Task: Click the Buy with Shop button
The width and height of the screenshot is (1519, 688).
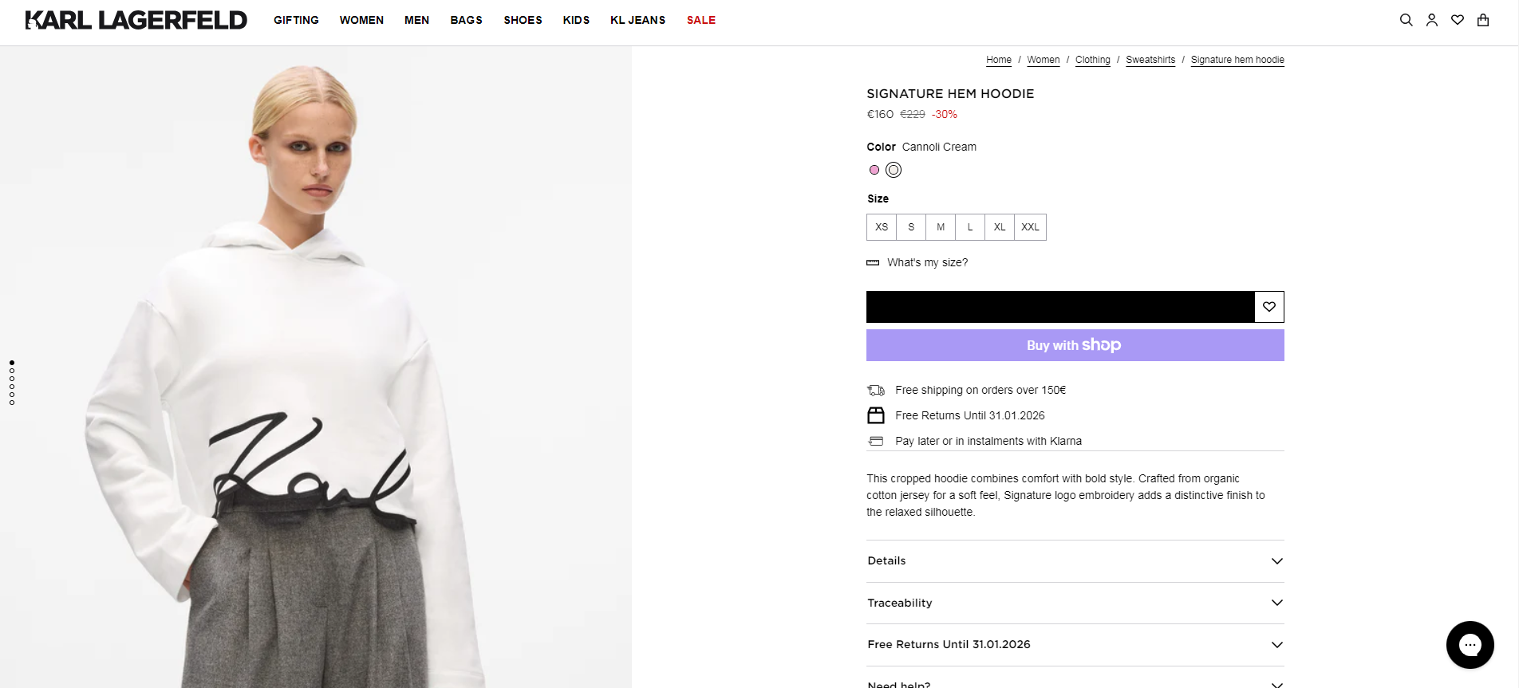Action: [x=1075, y=345]
